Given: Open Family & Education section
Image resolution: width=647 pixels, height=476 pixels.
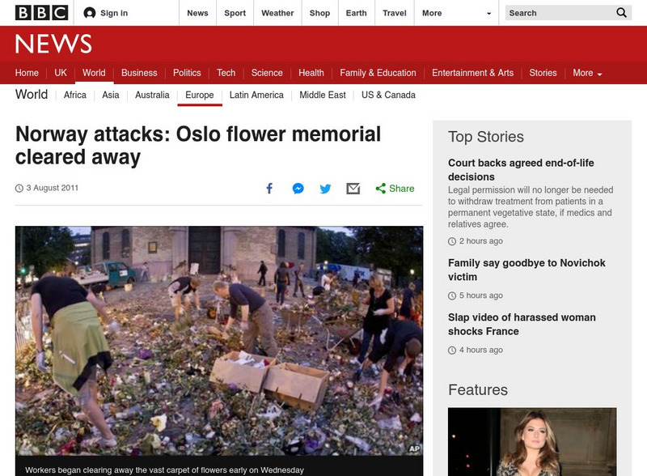Looking at the screenshot, I should pyautogui.click(x=378, y=73).
